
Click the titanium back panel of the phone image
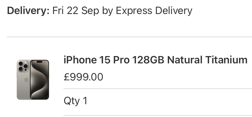pos(23,80)
